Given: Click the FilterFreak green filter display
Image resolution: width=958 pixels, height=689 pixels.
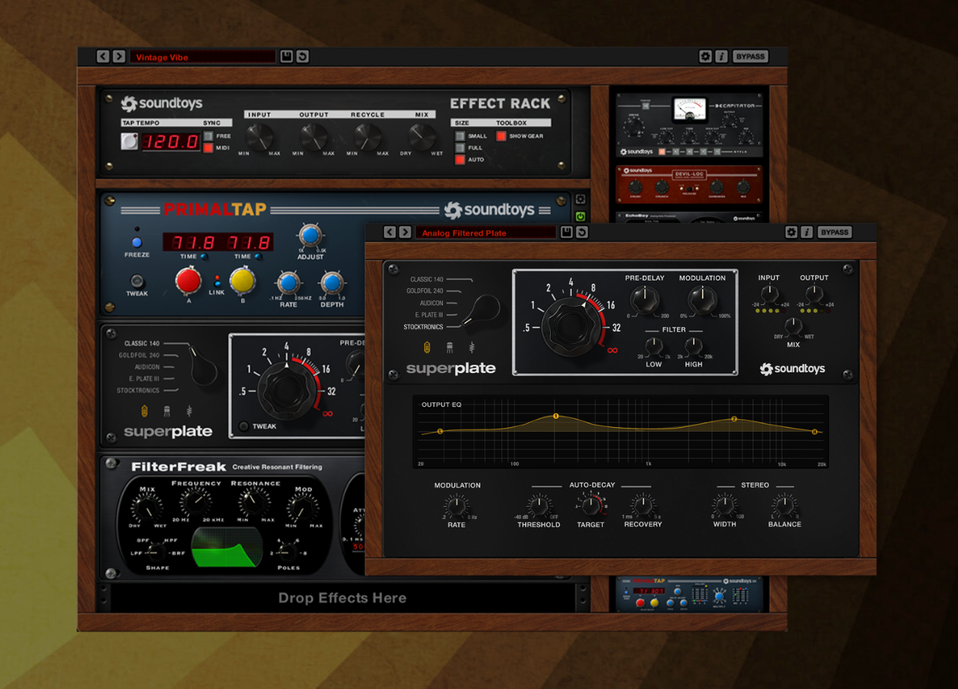Looking at the screenshot, I should 226,547.
